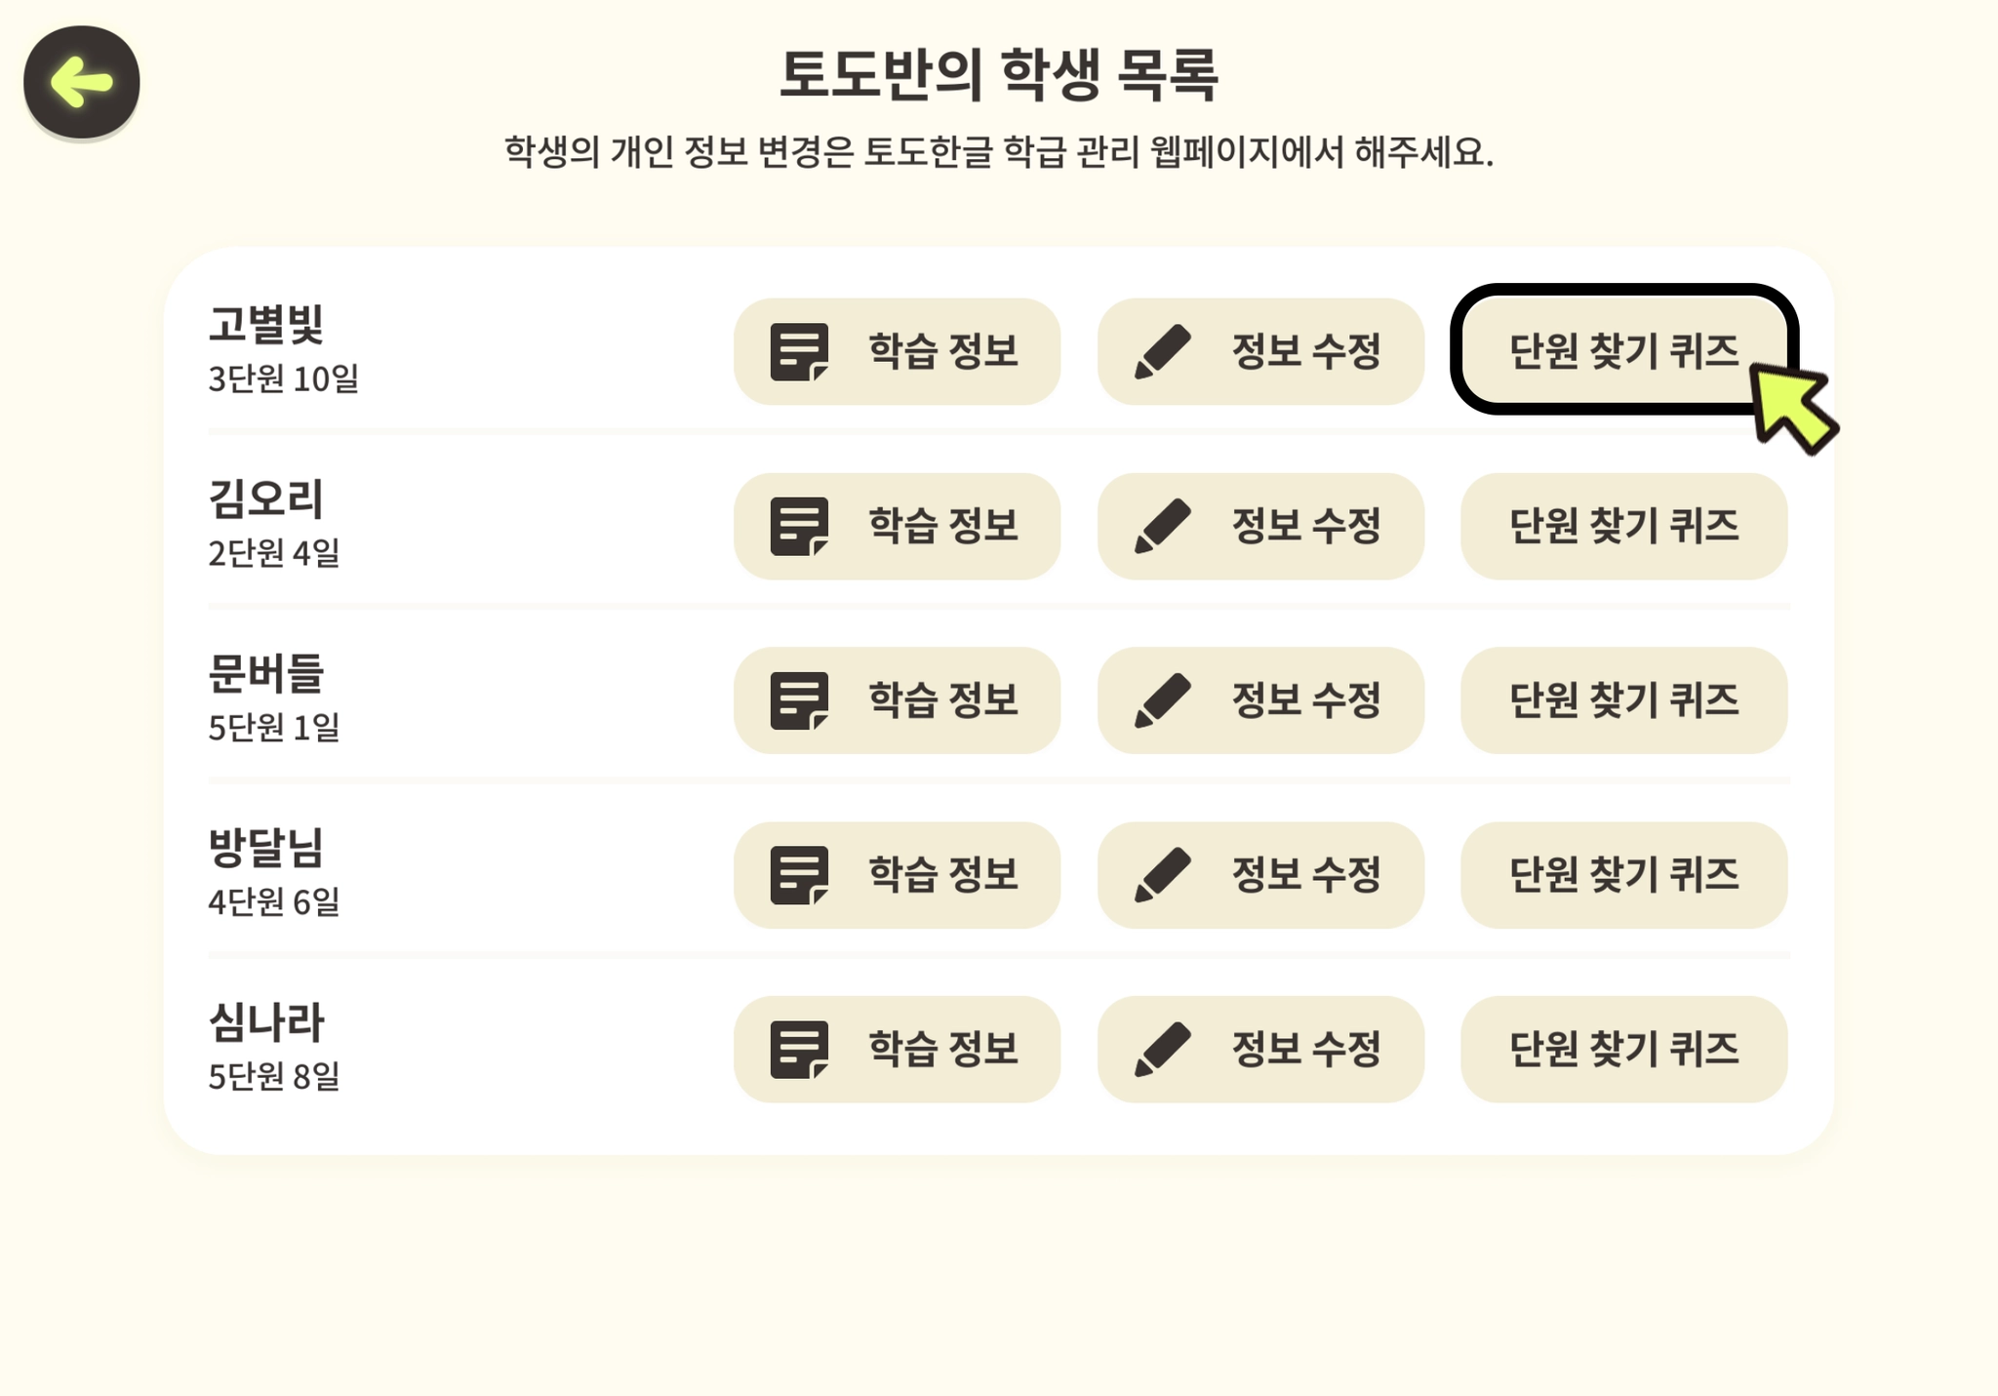Start 단원 찾기 퀴즈 for 고별빛

[1623, 351]
